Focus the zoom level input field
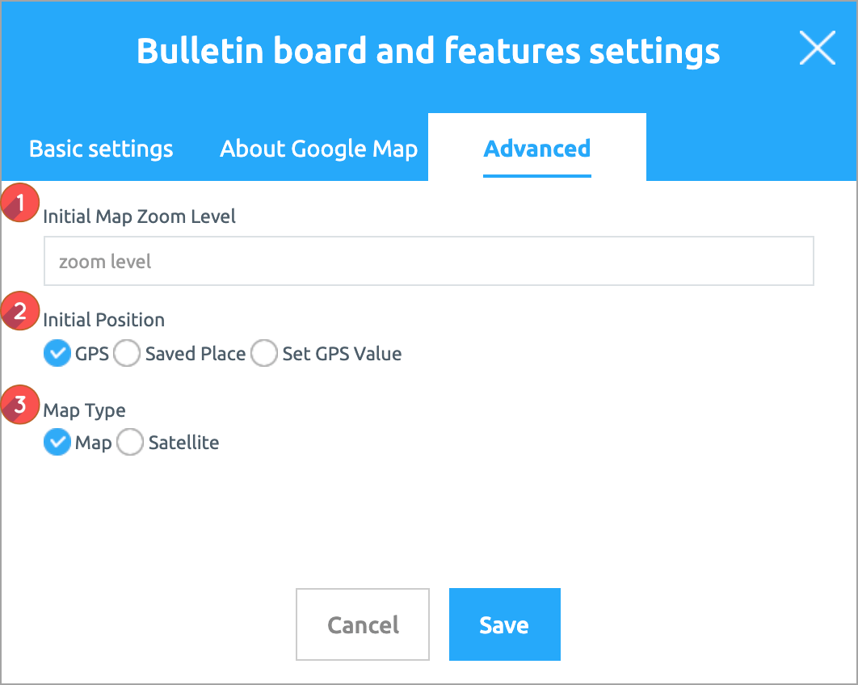The image size is (858, 685). pyautogui.click(x=428, y=262)
